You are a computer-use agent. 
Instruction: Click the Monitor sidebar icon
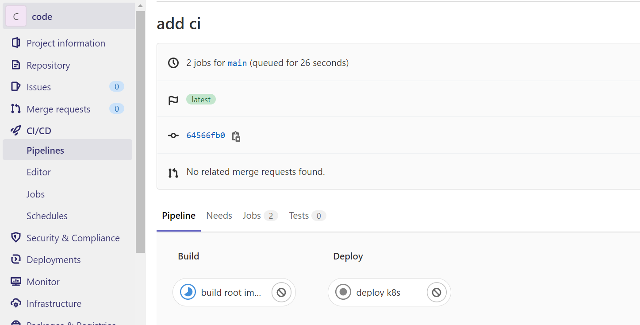point(16,282)
